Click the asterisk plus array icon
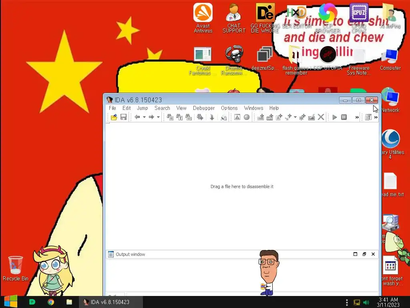The width and height of the screenshot is (410, 308). pos(302,117)
